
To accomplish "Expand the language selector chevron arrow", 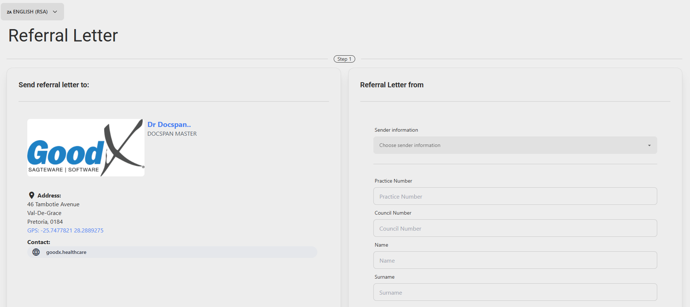I will (x=55, y=12).
